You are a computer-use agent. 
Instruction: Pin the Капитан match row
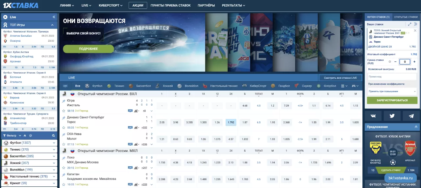(x=64, y=174)
